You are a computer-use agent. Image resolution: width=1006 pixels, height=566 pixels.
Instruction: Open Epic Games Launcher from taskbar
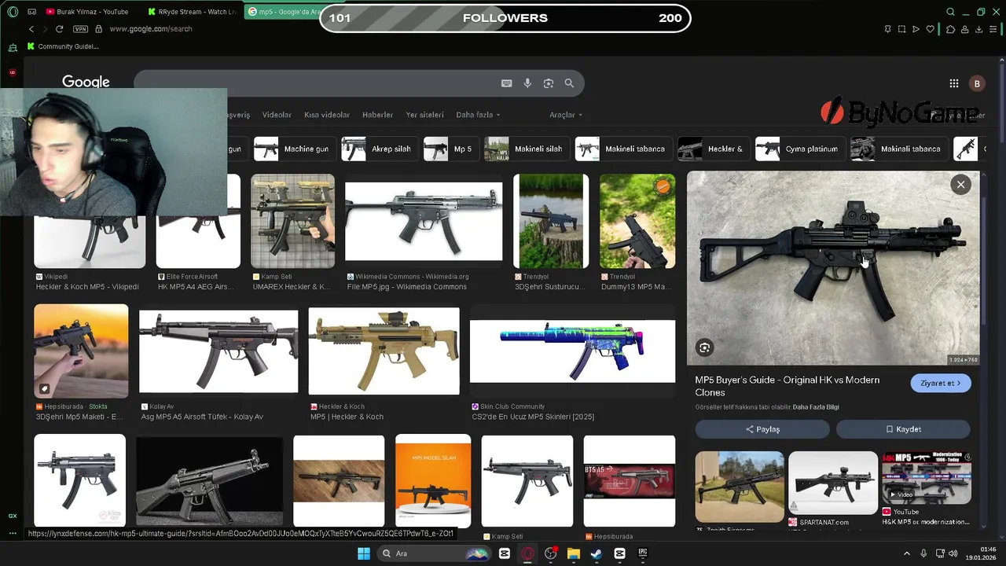642,553
